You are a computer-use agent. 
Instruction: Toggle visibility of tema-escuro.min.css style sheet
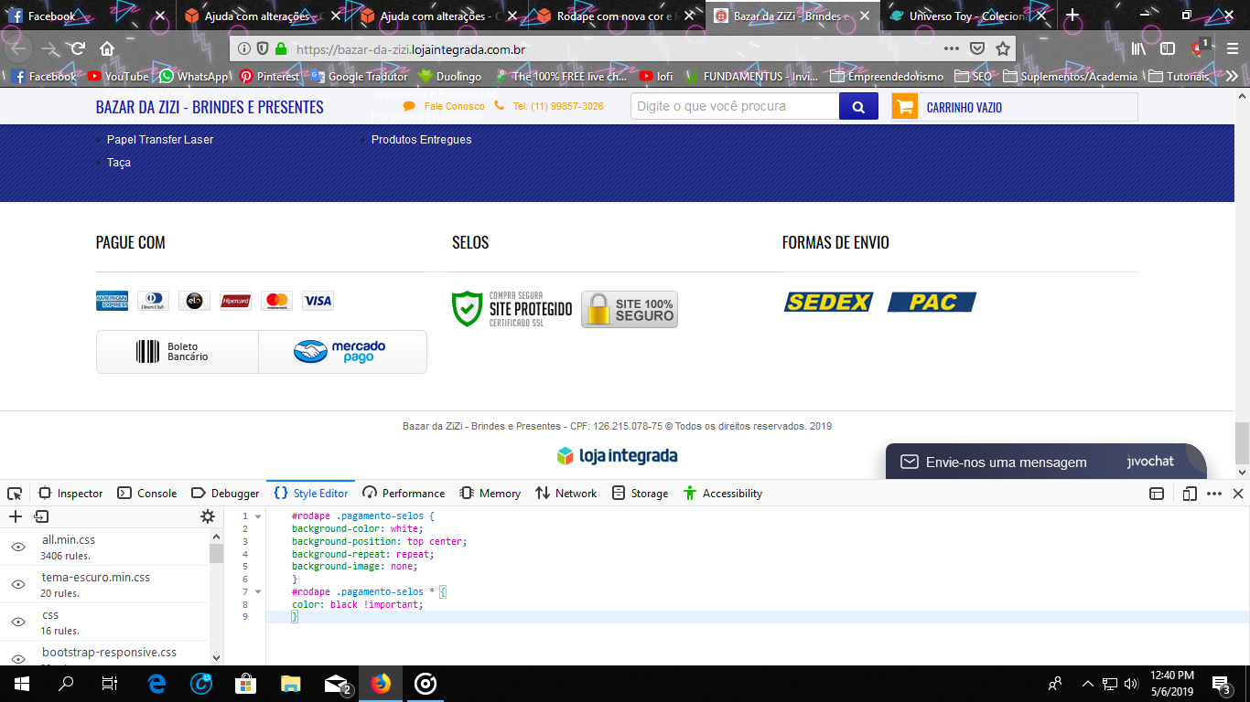(17, 584)
